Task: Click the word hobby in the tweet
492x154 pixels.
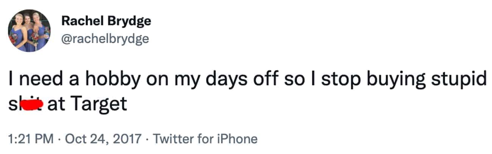Action: tap(109, 80)
